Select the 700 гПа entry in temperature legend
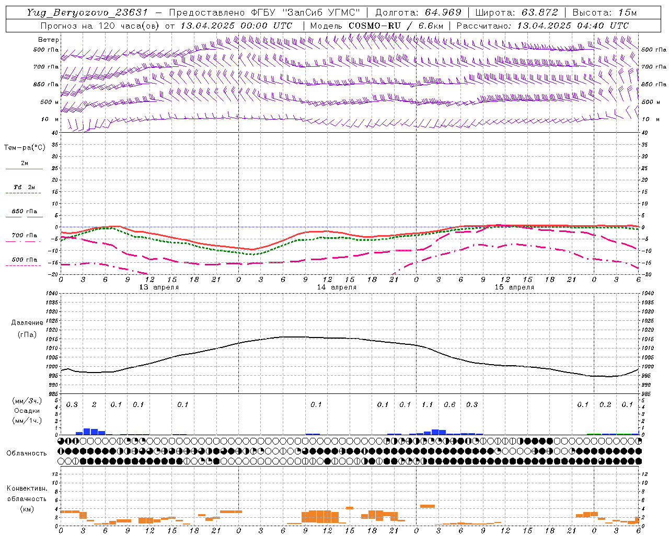The image size is (669, 535). pos(25,236)
